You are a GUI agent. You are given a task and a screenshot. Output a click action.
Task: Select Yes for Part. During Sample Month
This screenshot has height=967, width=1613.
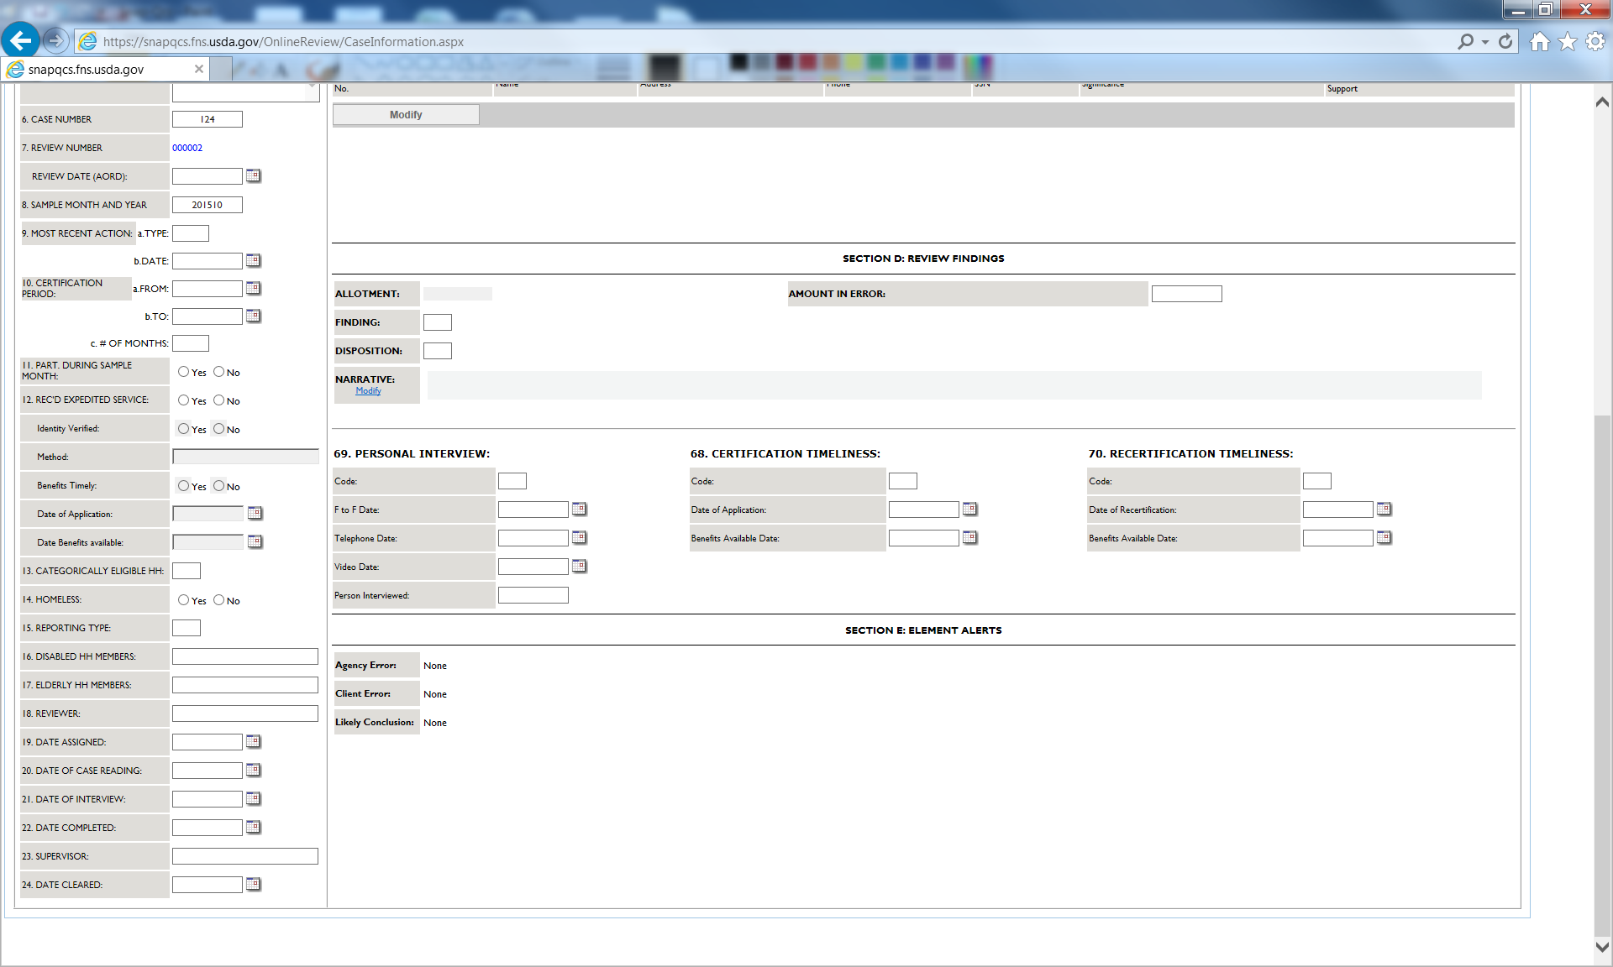tap(183, 372)
